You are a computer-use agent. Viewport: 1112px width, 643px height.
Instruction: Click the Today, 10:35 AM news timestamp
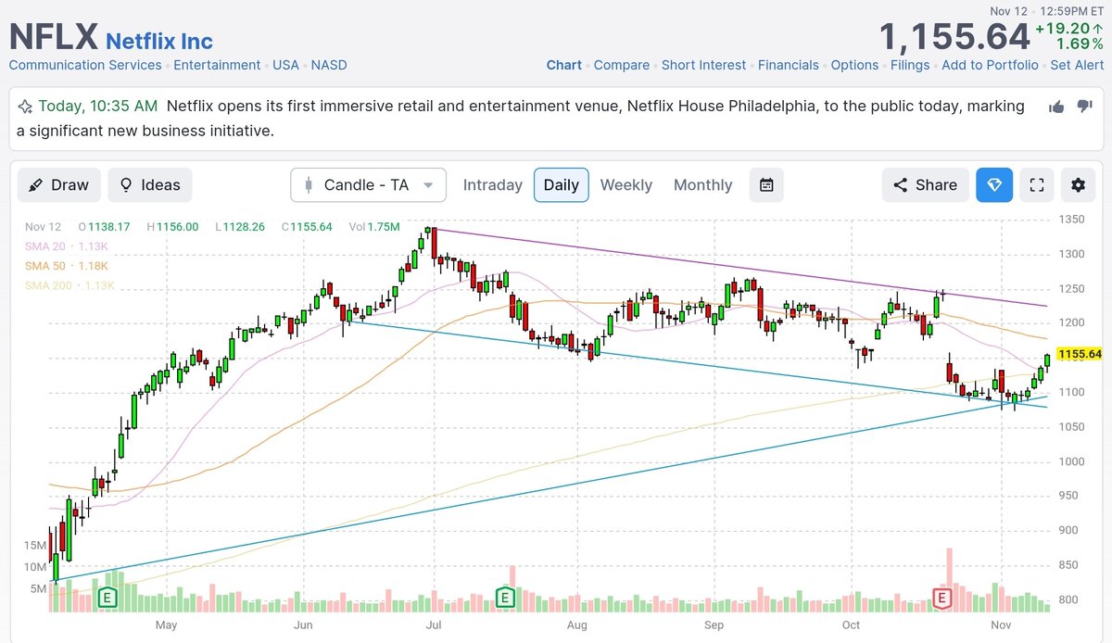99,106
